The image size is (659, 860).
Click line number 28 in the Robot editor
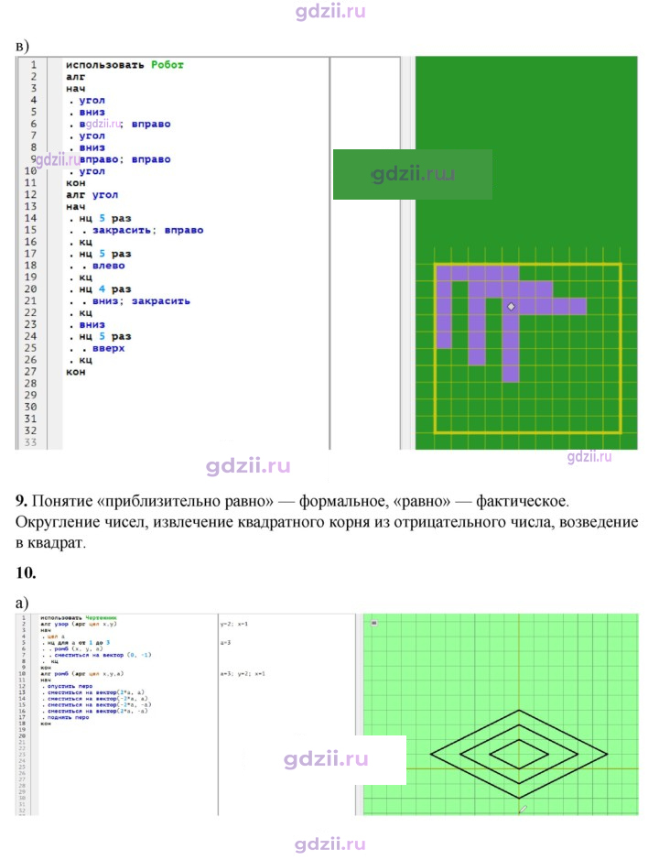[31, 384]
